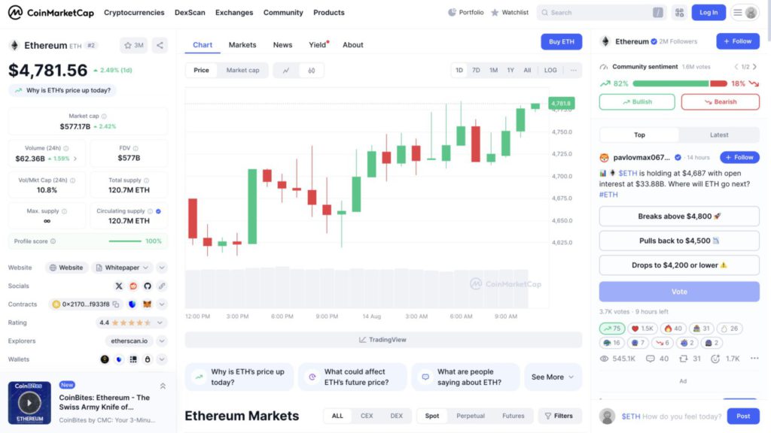Click the repost icon on the post
The width and height of the screenshot is (771, 433).
[x=685, y=359]
